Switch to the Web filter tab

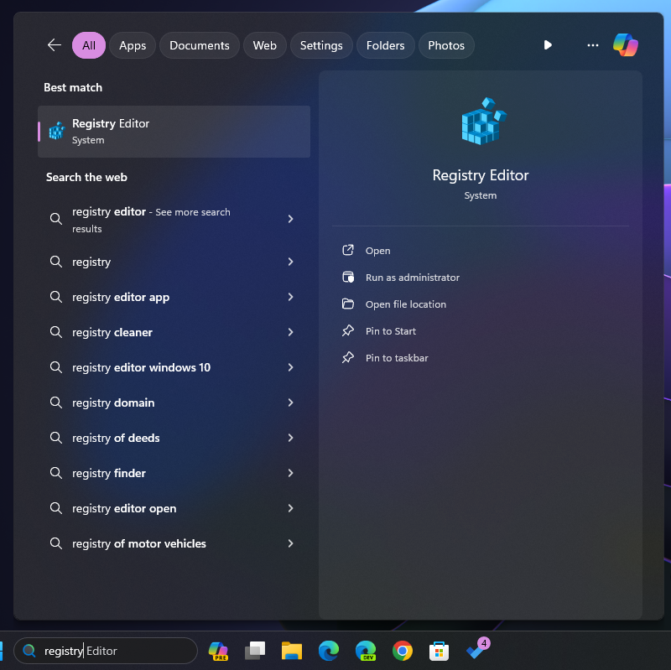tap(264, 45)
